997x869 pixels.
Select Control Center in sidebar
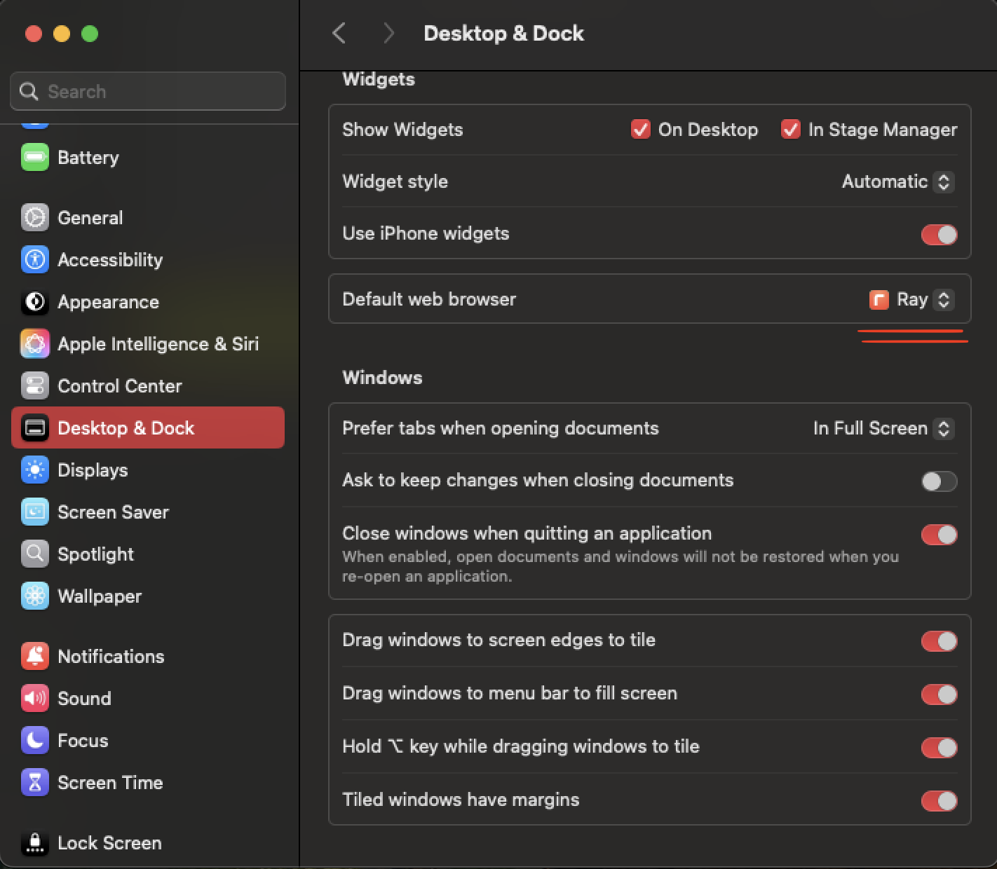148,386
